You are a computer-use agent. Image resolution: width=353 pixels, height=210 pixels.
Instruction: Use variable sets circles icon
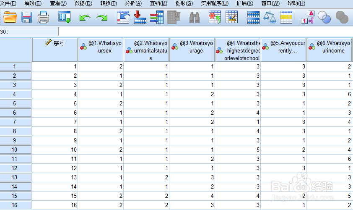coord(324,17)
